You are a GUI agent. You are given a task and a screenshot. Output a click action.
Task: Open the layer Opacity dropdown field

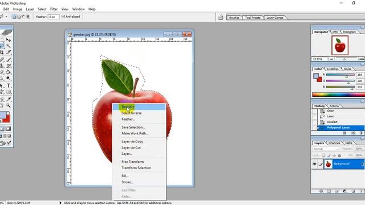[359, 149]
